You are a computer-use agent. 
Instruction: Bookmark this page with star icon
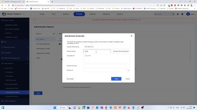pos(164,5)
